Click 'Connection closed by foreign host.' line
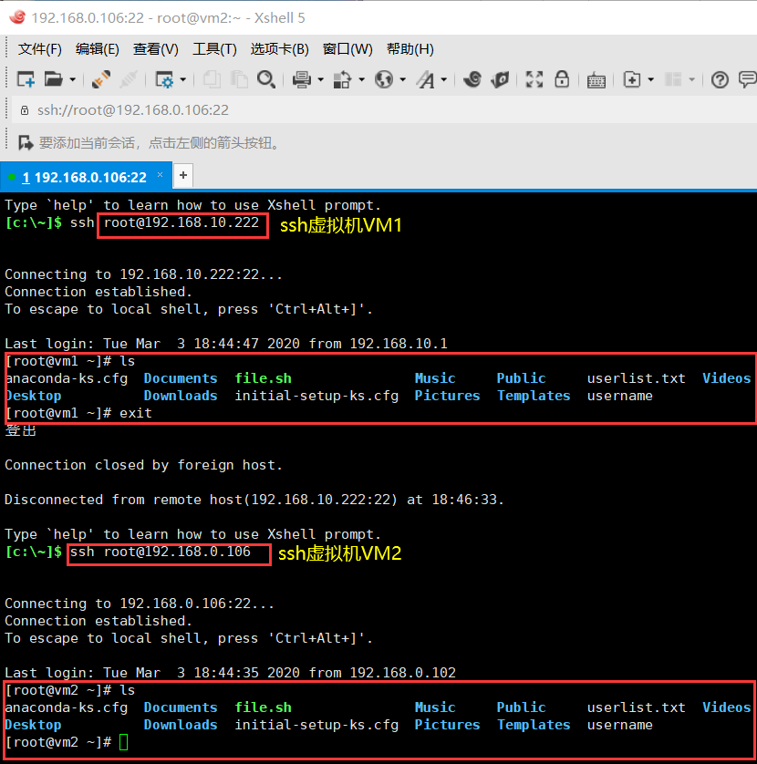The image size is (757, 764). (144, 465)
